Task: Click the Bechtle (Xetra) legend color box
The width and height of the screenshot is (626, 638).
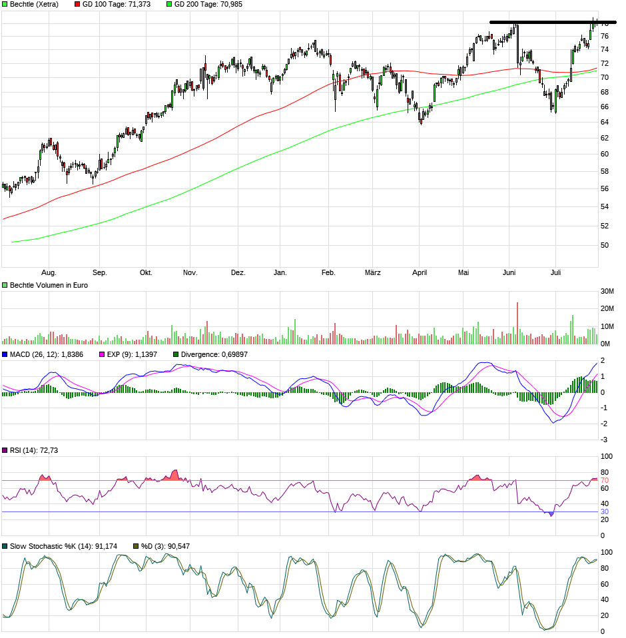Action: 5,4
